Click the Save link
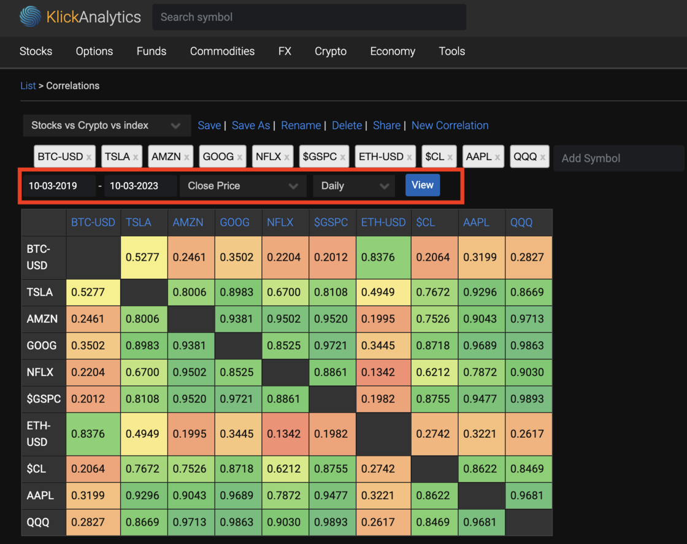Viewport: 687px width, 544px height. pyautogui.click(x=209, y=126)
